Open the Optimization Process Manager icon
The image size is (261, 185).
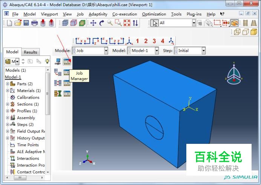67,94
